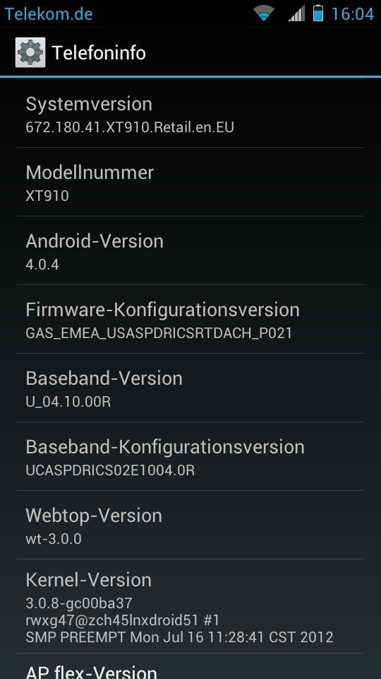Tap the Settings gear icon

click(30, 52)
